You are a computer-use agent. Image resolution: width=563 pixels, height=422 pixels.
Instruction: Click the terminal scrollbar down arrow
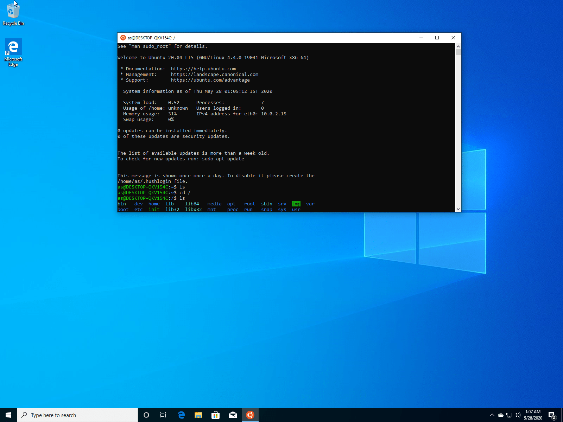click(458, 209)
